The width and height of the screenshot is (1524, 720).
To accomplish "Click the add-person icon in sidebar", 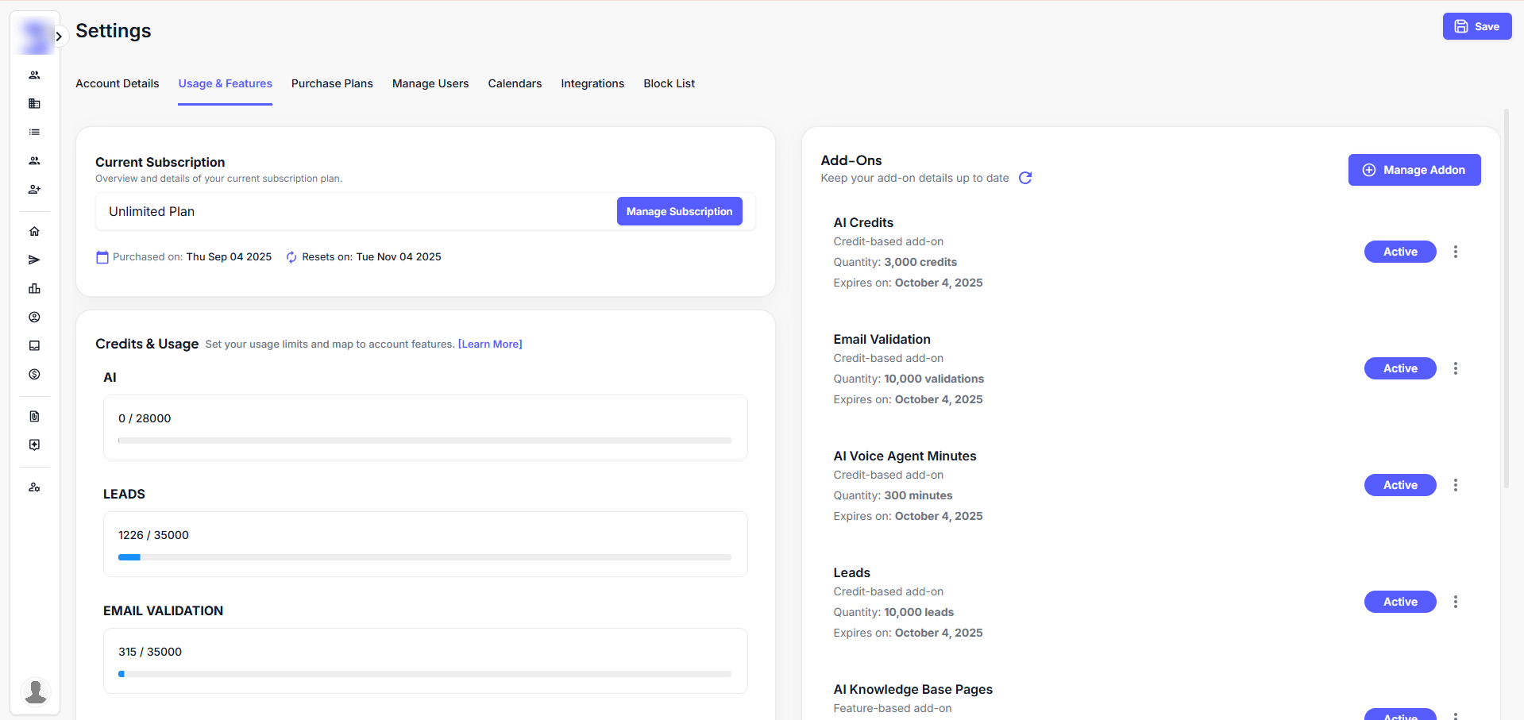I will (x=34, y=190).
